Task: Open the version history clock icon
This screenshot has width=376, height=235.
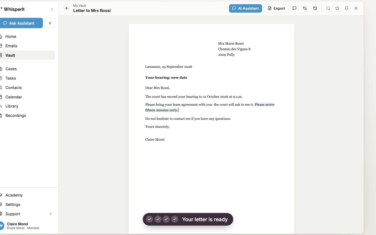Action: pos(315,8)
